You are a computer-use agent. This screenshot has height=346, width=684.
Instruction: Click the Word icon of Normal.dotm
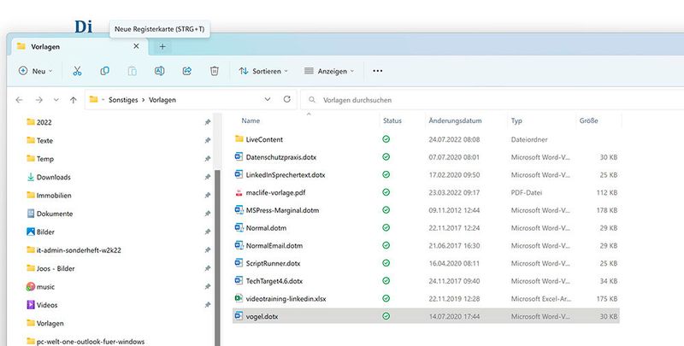(239, 227)
